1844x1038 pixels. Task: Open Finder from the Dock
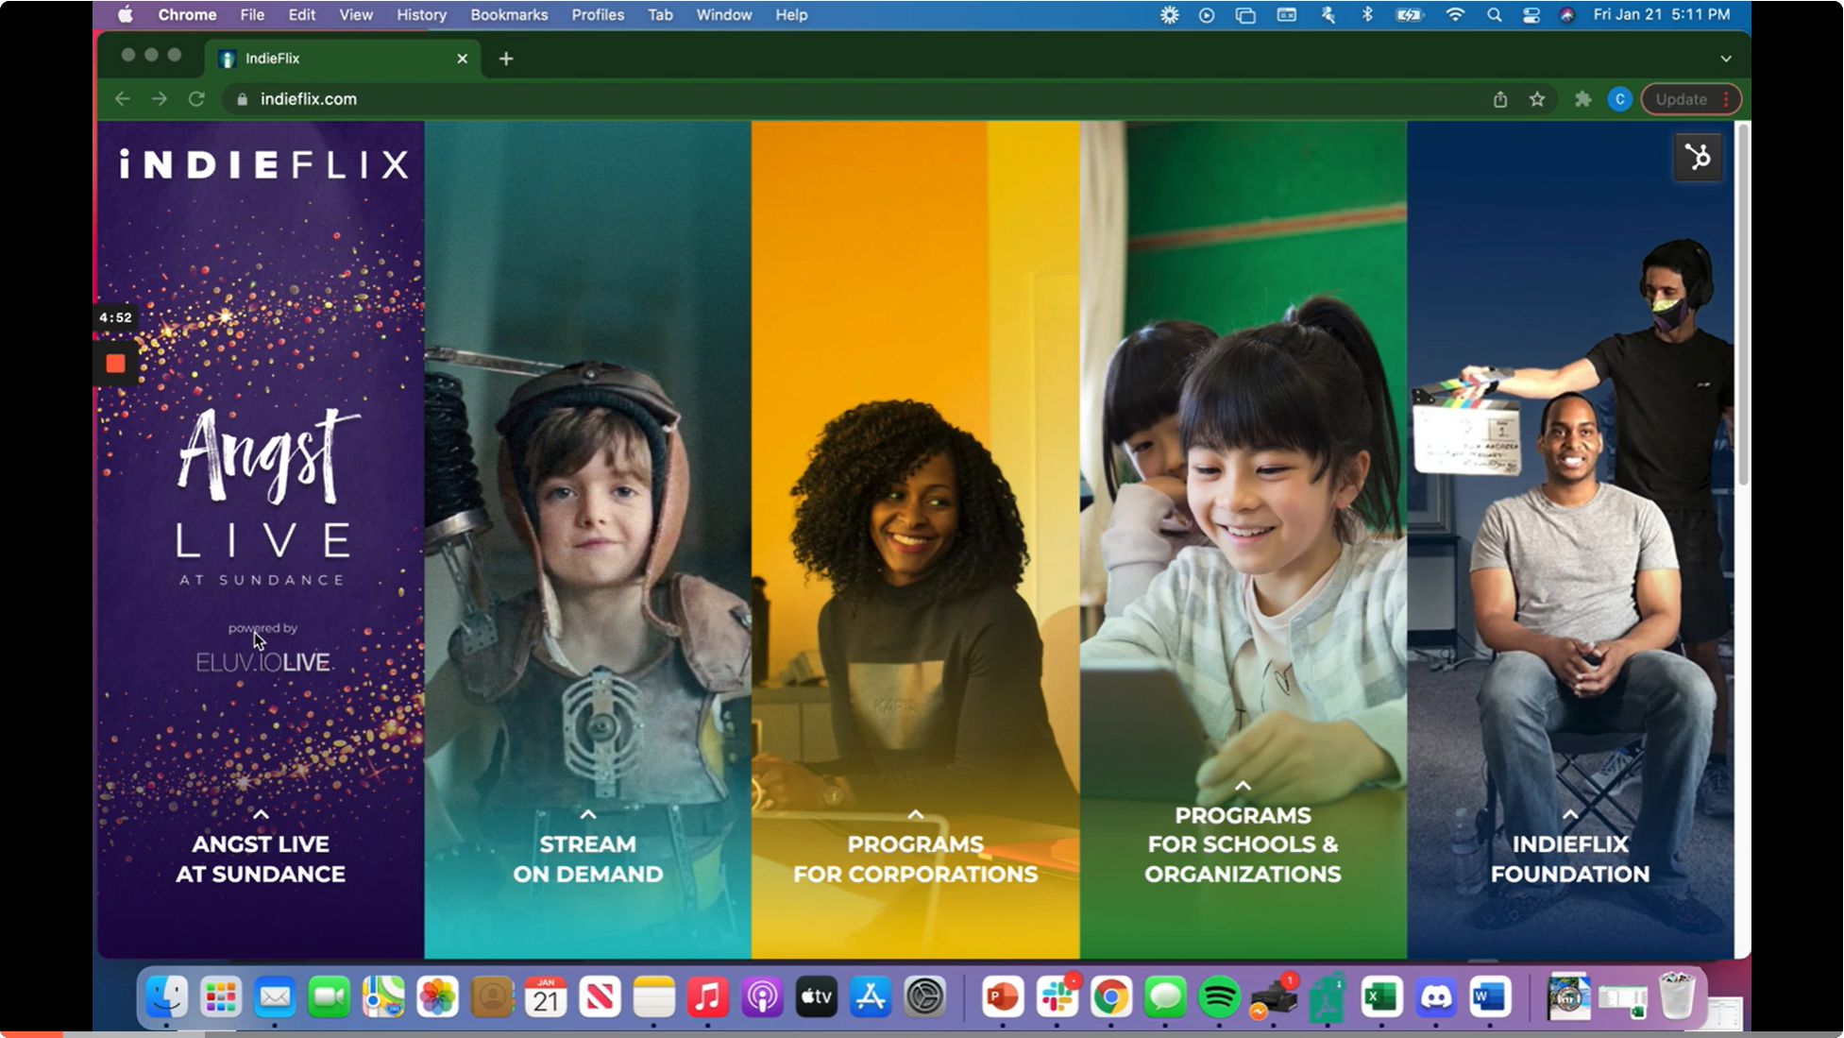166,997
